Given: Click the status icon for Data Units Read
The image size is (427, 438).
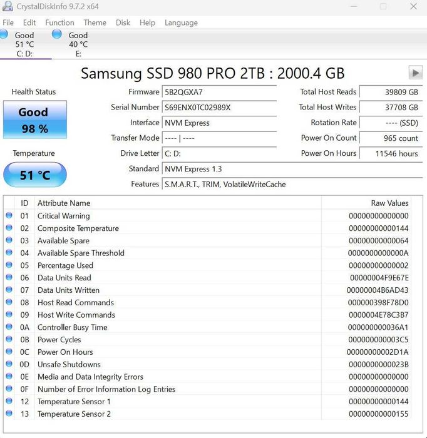Looking at the screenshot, I should [9, 277].
